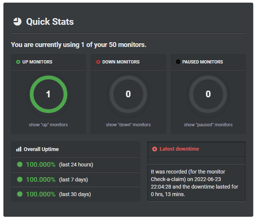This screenshot has height=219, width=254.
Task: Click the gray ring showing 0 paused monitors
Action: point(208,94)
